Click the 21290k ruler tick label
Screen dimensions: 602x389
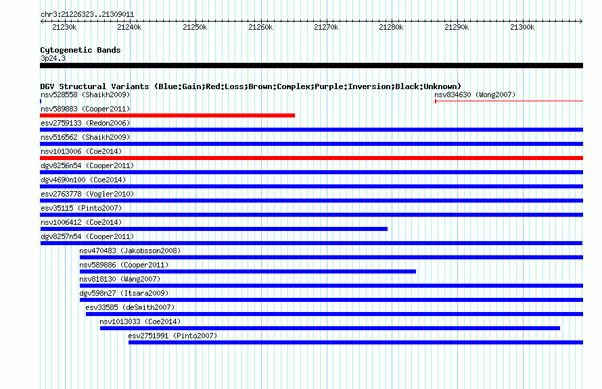tap(457, 27)
